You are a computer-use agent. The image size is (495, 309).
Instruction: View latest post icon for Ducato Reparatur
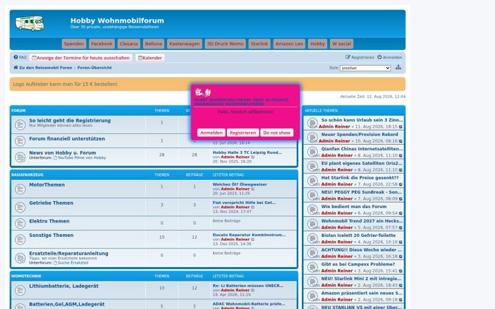pos(253,240)
